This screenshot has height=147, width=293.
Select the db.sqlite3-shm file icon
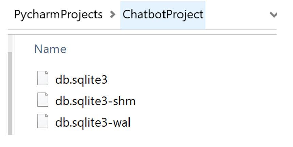pos(42,101)
